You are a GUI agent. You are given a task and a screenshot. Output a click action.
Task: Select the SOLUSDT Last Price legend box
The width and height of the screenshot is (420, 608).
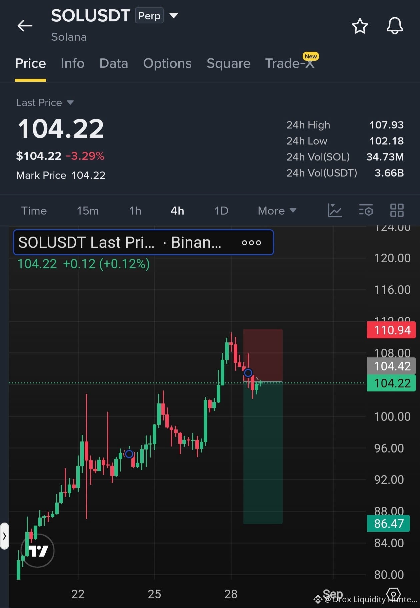143,242
